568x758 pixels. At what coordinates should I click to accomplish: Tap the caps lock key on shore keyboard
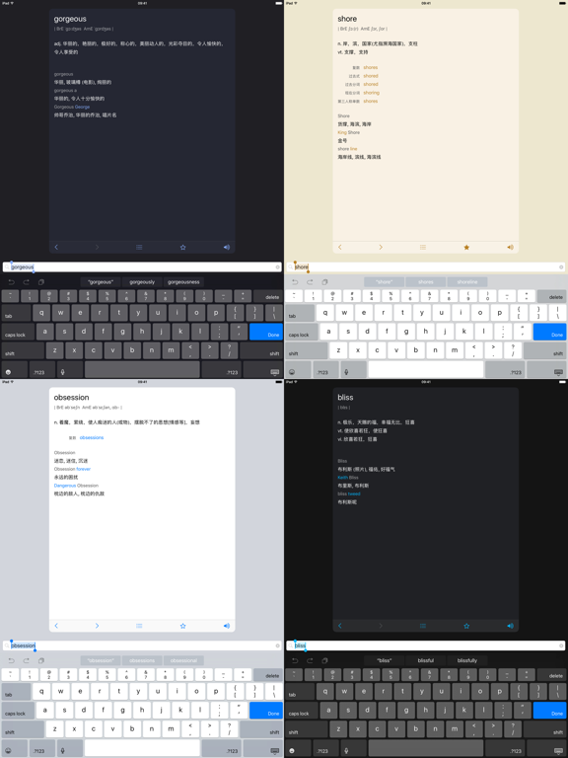coord(302,332)
